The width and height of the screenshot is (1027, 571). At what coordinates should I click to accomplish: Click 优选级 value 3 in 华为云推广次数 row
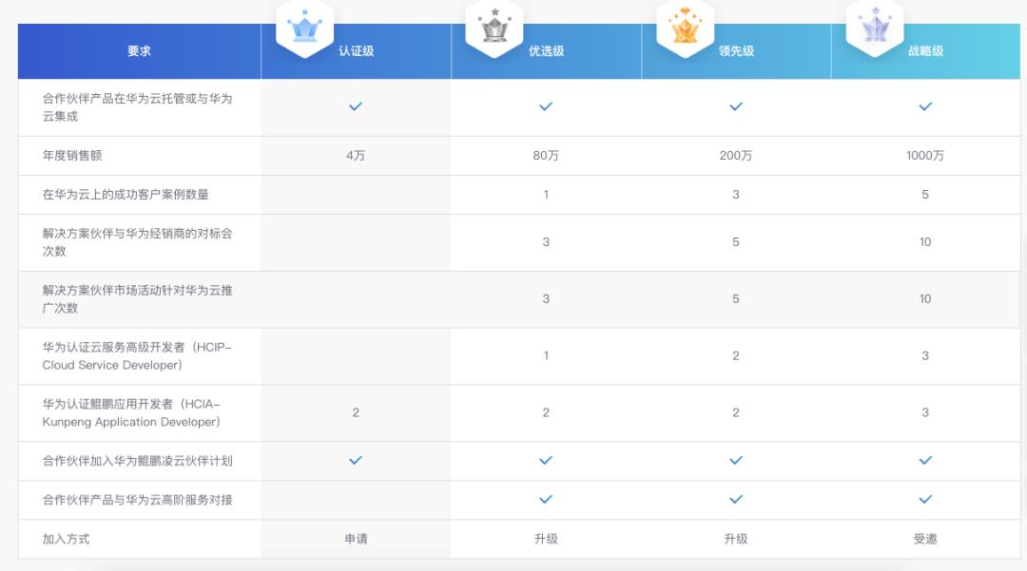point(546,299)
